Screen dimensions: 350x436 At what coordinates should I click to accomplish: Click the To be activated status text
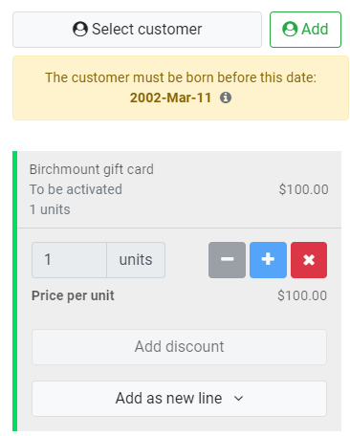(76, 189)
